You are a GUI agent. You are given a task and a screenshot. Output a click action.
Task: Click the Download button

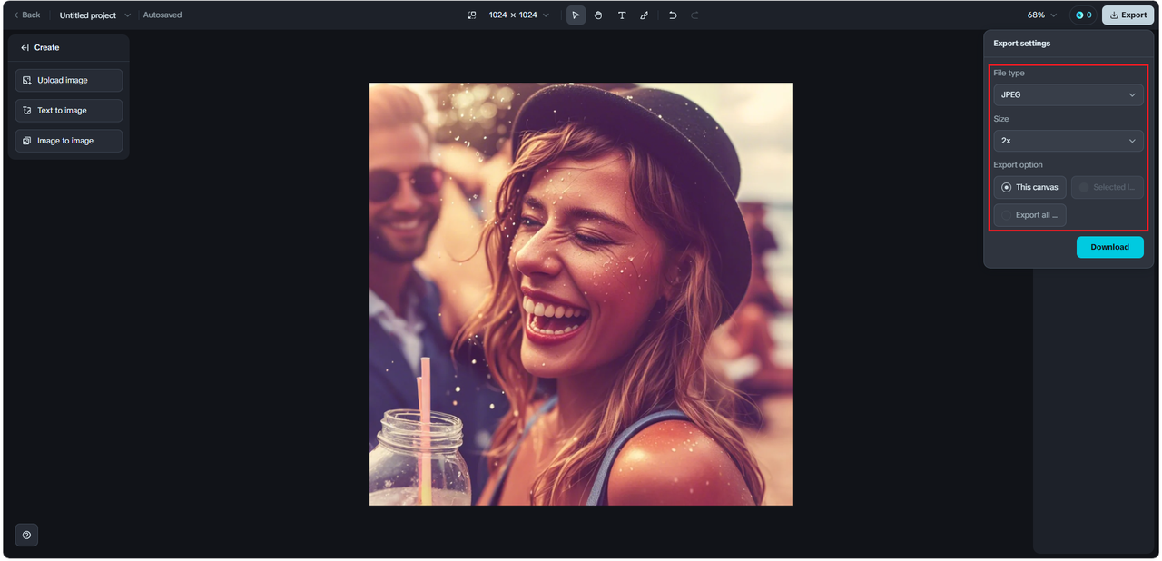click(1109, 247)
